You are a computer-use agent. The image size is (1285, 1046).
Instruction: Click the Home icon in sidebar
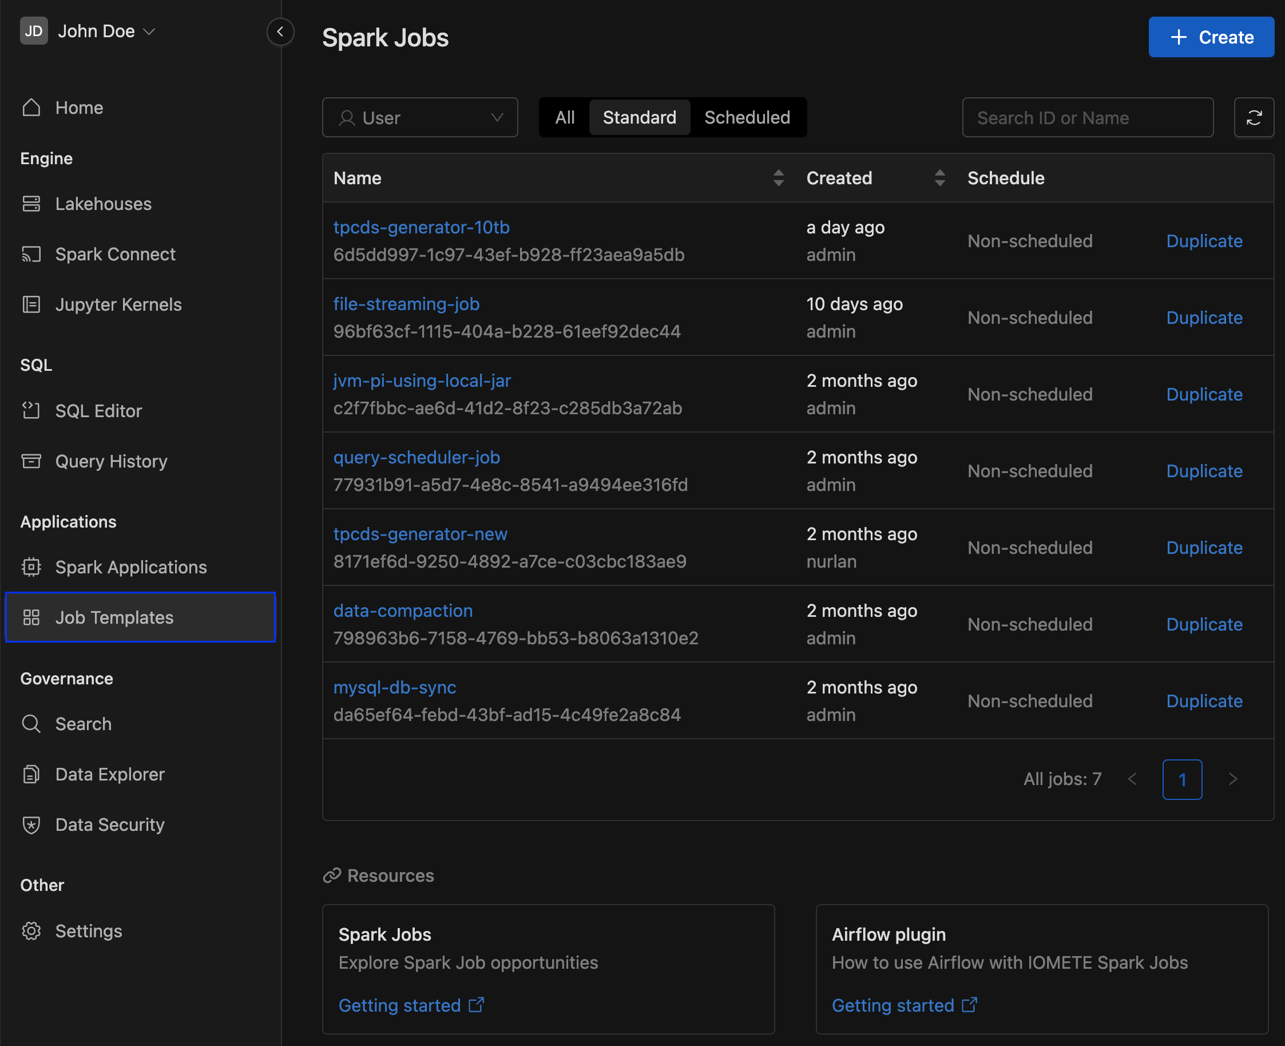coord(32,107)
